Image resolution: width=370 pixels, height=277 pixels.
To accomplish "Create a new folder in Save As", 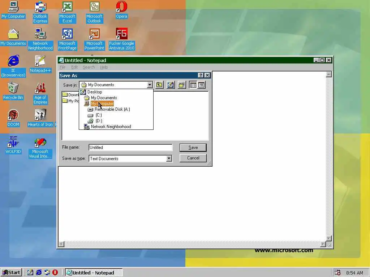I will tap(182, 85).
